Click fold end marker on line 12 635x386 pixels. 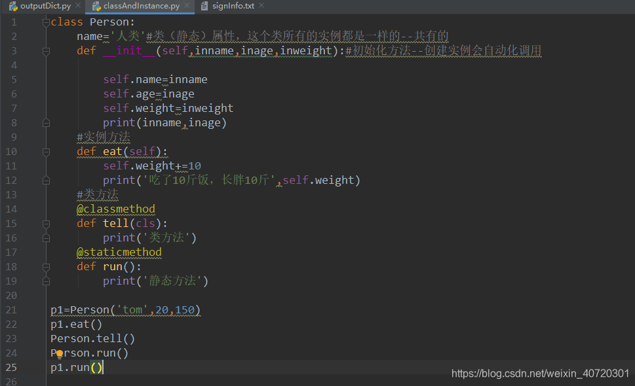coord(46,181)
